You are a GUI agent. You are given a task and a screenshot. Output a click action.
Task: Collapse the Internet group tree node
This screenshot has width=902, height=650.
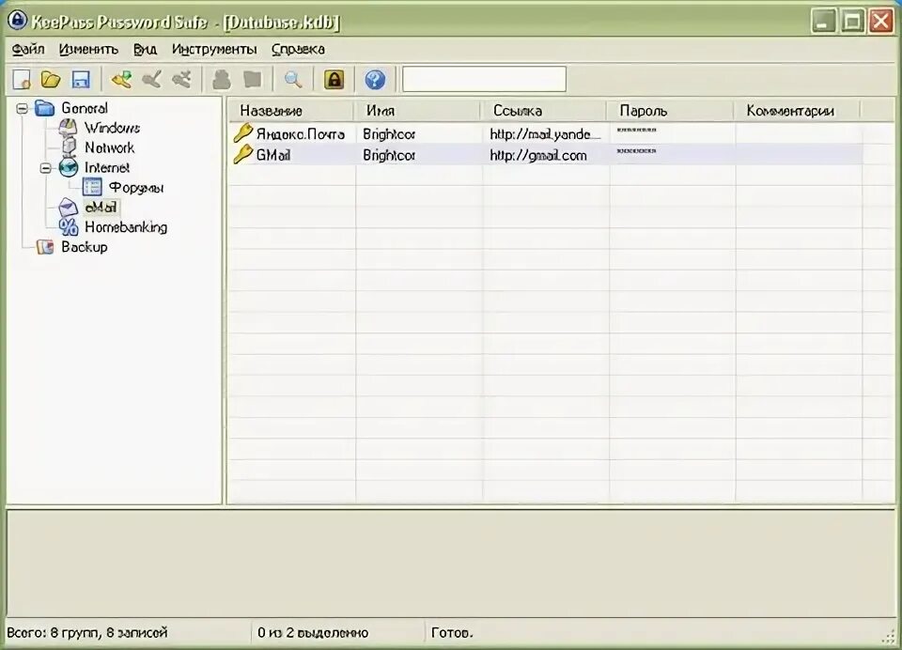tap(45, 168)
